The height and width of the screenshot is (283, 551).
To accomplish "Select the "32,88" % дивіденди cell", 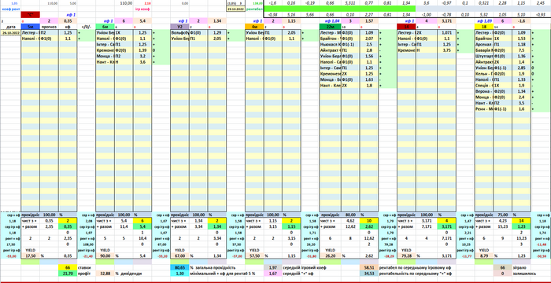I will coord(105,274).
